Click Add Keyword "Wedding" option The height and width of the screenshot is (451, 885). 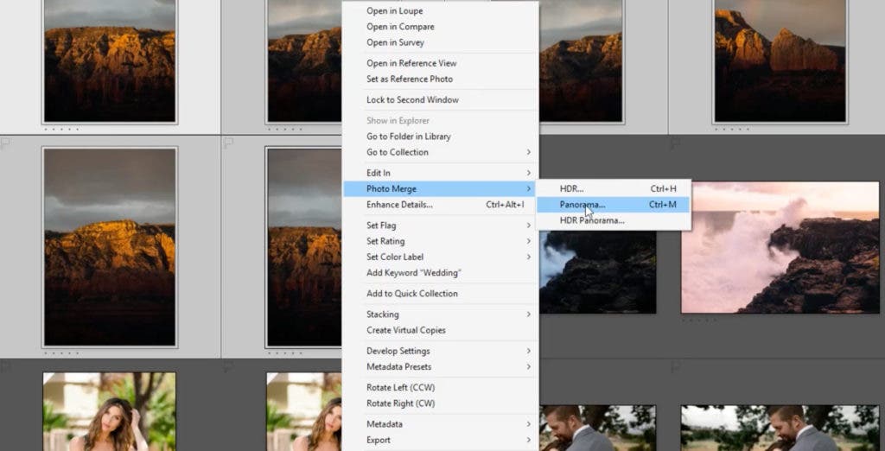[x=413, y=273]
